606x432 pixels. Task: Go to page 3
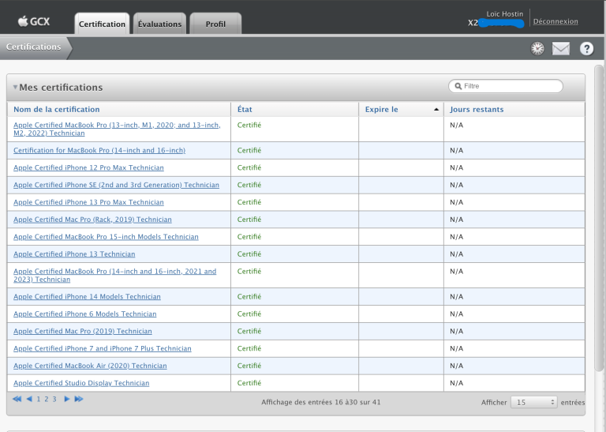[54, 399]
